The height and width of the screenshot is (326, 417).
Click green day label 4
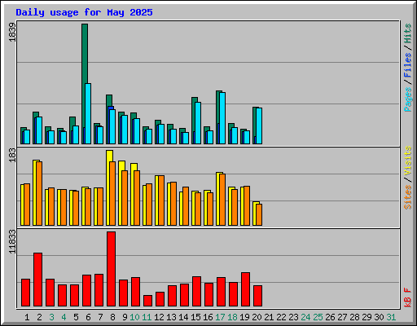click(64, 317)
